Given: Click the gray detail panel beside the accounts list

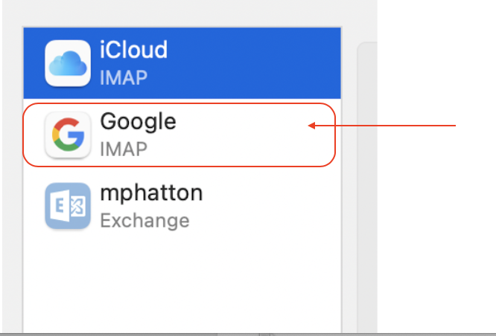Looking at the screenshot, I should point(367,187).
